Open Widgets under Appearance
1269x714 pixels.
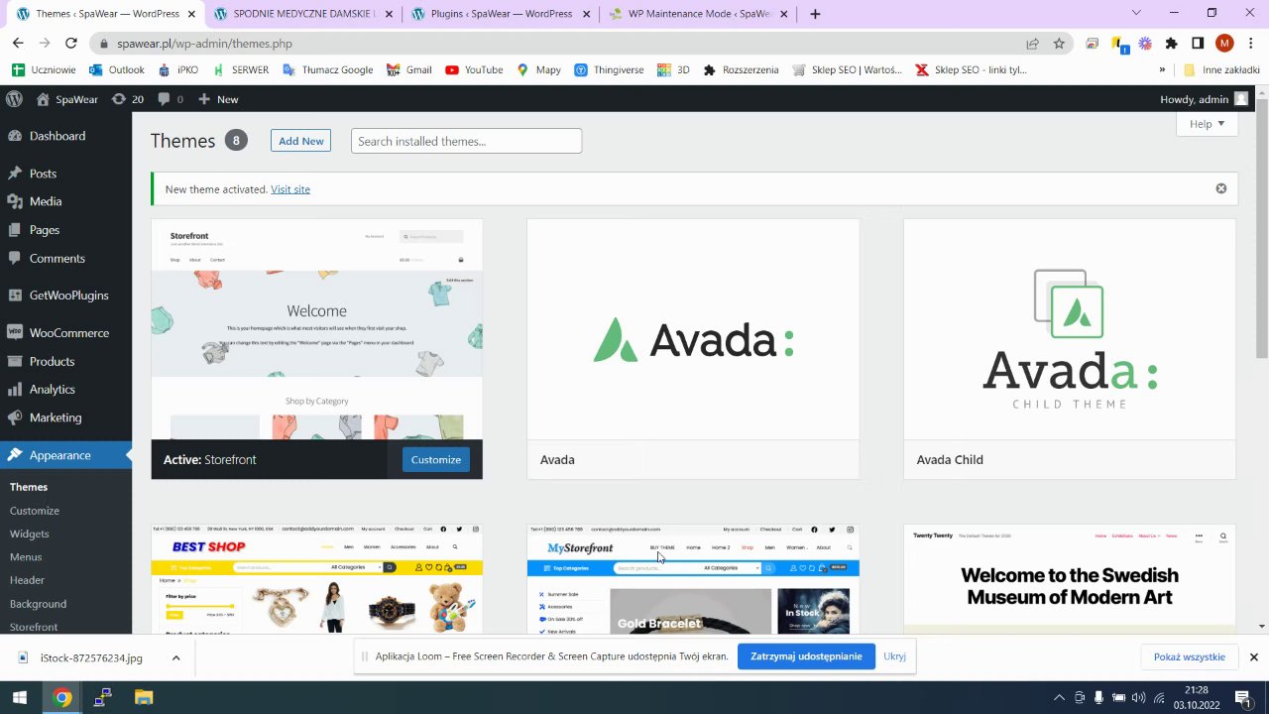[x=30, y=534]
